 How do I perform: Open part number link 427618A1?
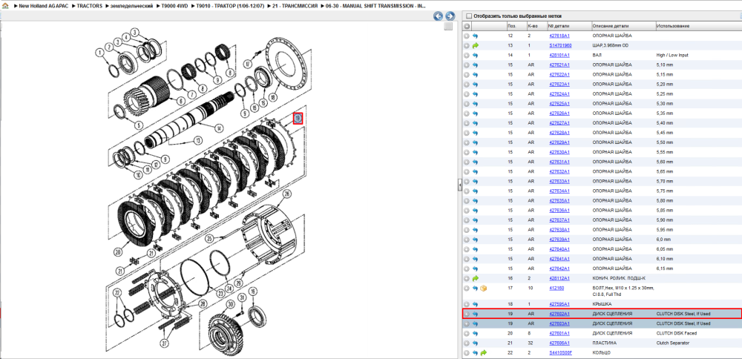pos(559,36)
